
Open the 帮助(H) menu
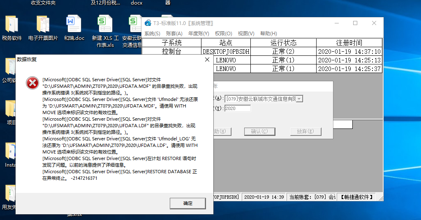point(268,34)
